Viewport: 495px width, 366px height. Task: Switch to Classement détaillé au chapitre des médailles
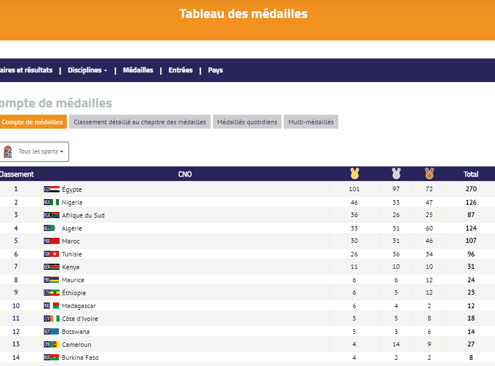pos(140,122)
